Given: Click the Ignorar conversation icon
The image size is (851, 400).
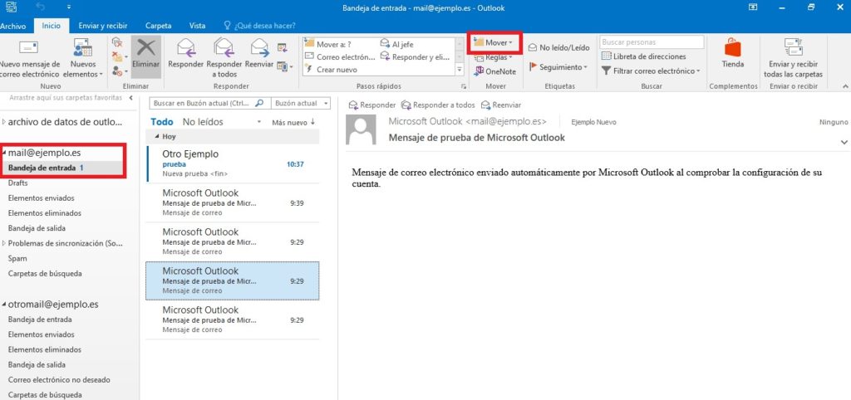Looking at the screenshot, I should (x=116, y=42).
